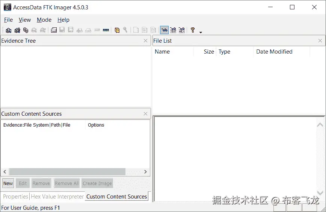Click the Detect EFS Encryption key icon
The height and width of the screenshot is (212, 326).
pos(125,30)
